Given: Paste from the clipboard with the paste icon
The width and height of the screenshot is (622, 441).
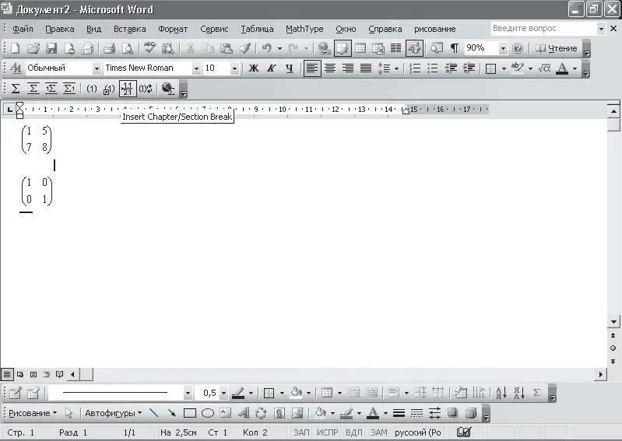Looking at the screenshot, I should [x=227, y=48].
